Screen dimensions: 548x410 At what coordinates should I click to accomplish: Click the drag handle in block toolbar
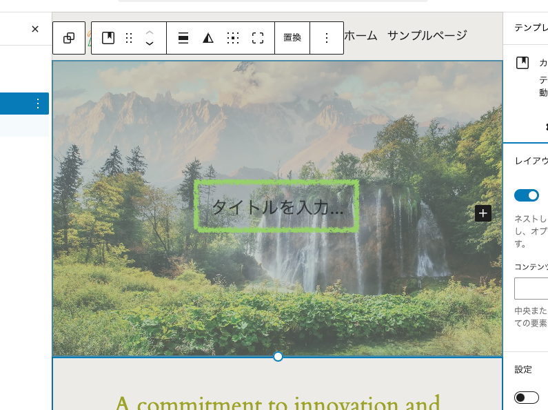129,38
